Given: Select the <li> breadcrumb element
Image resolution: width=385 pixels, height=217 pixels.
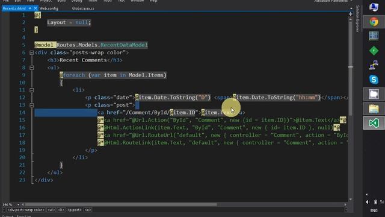Looking at the screenshot, I should pos(61,210).
